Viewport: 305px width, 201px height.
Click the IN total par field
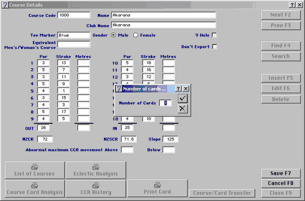(127, 127)
